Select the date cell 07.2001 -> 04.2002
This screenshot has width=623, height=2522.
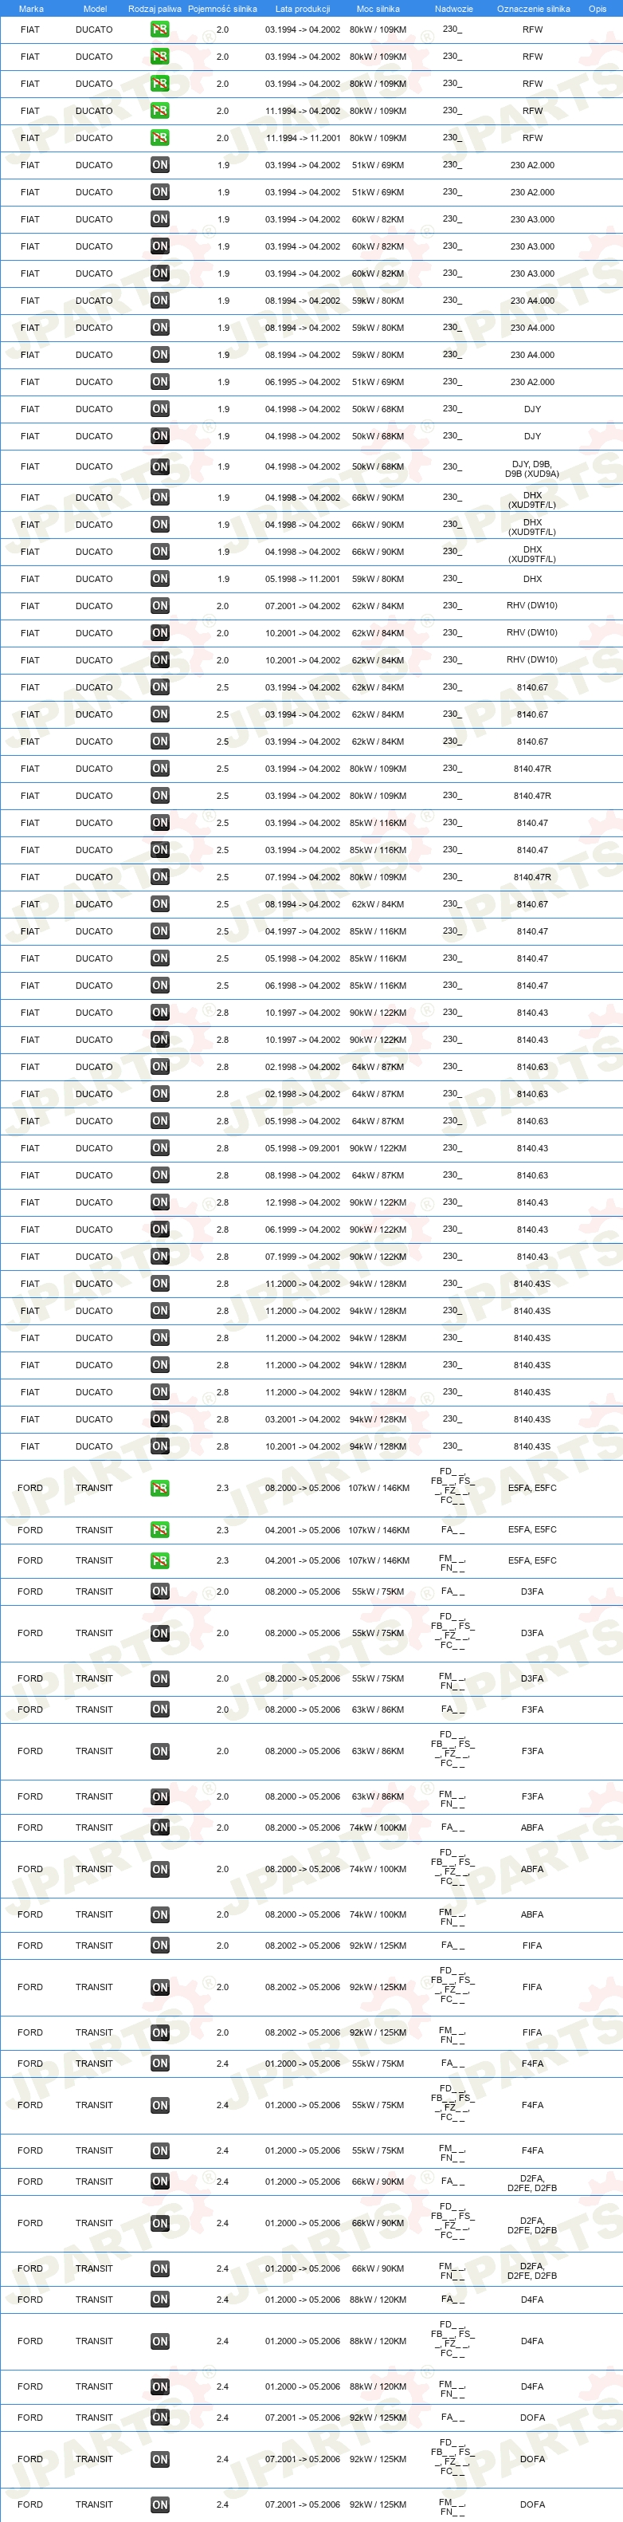click(302, 606)
